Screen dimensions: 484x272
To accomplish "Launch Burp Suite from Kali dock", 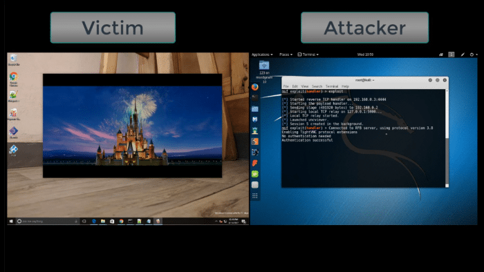I will (x=255, y=142).
